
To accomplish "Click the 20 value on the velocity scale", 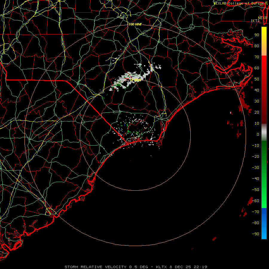I will 257,112.
